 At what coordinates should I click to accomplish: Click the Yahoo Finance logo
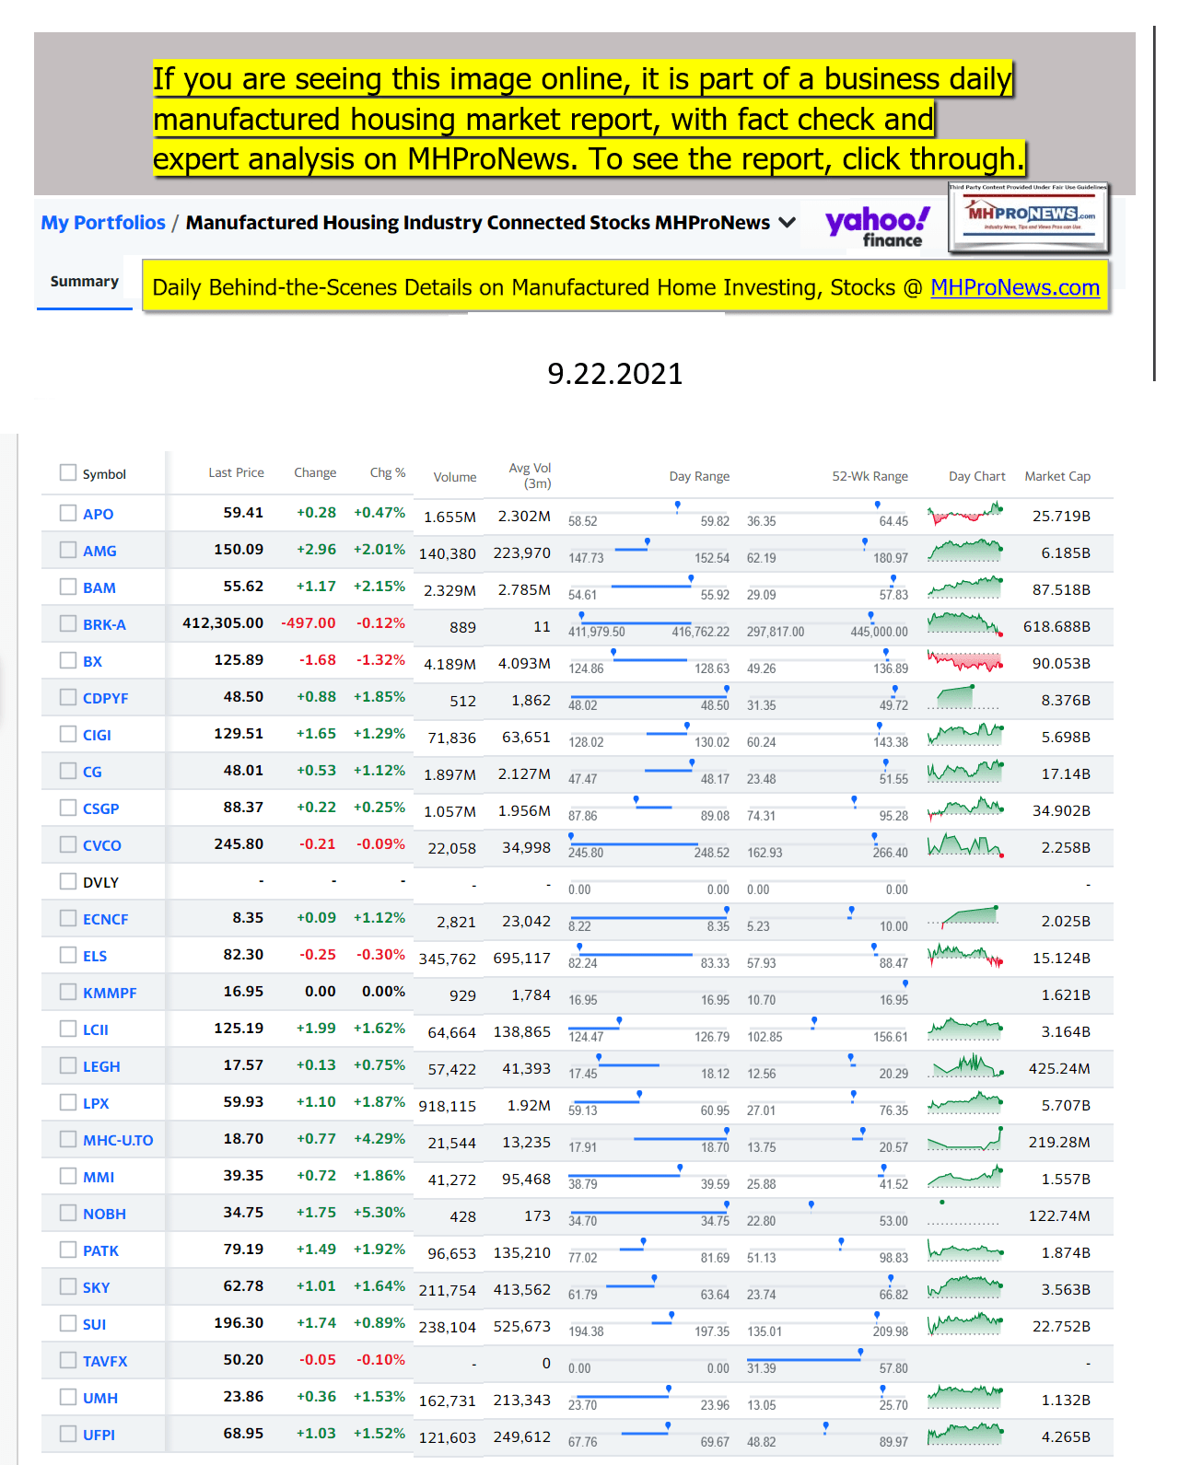click(x=878, y=226)
